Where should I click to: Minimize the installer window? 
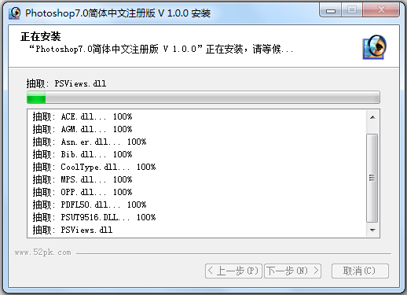331,10
